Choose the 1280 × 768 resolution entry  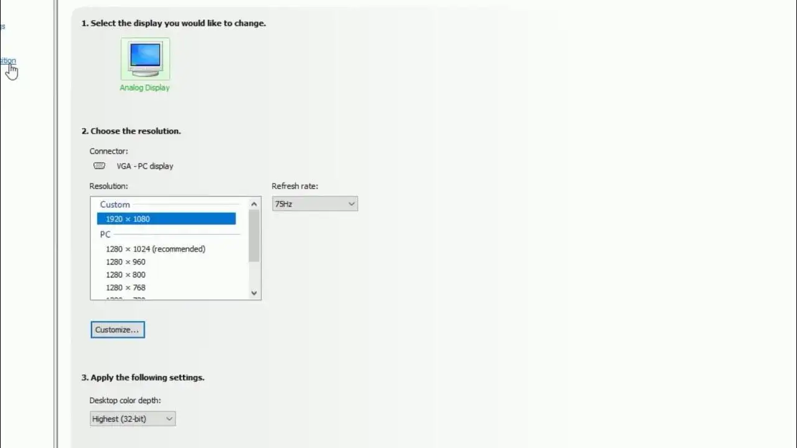(x=126, y=288)
